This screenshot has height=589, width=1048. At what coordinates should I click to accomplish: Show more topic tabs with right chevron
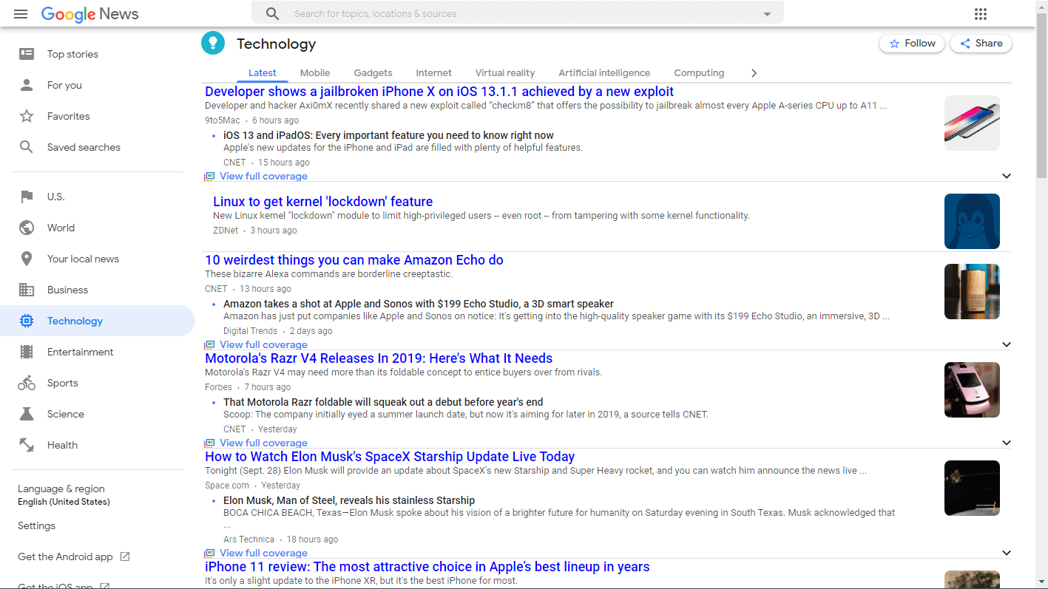coord(754,72)
